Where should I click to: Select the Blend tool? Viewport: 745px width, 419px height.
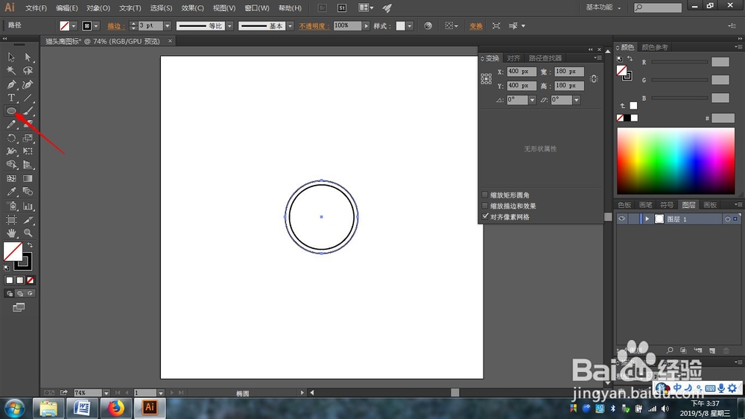(28, 192)
